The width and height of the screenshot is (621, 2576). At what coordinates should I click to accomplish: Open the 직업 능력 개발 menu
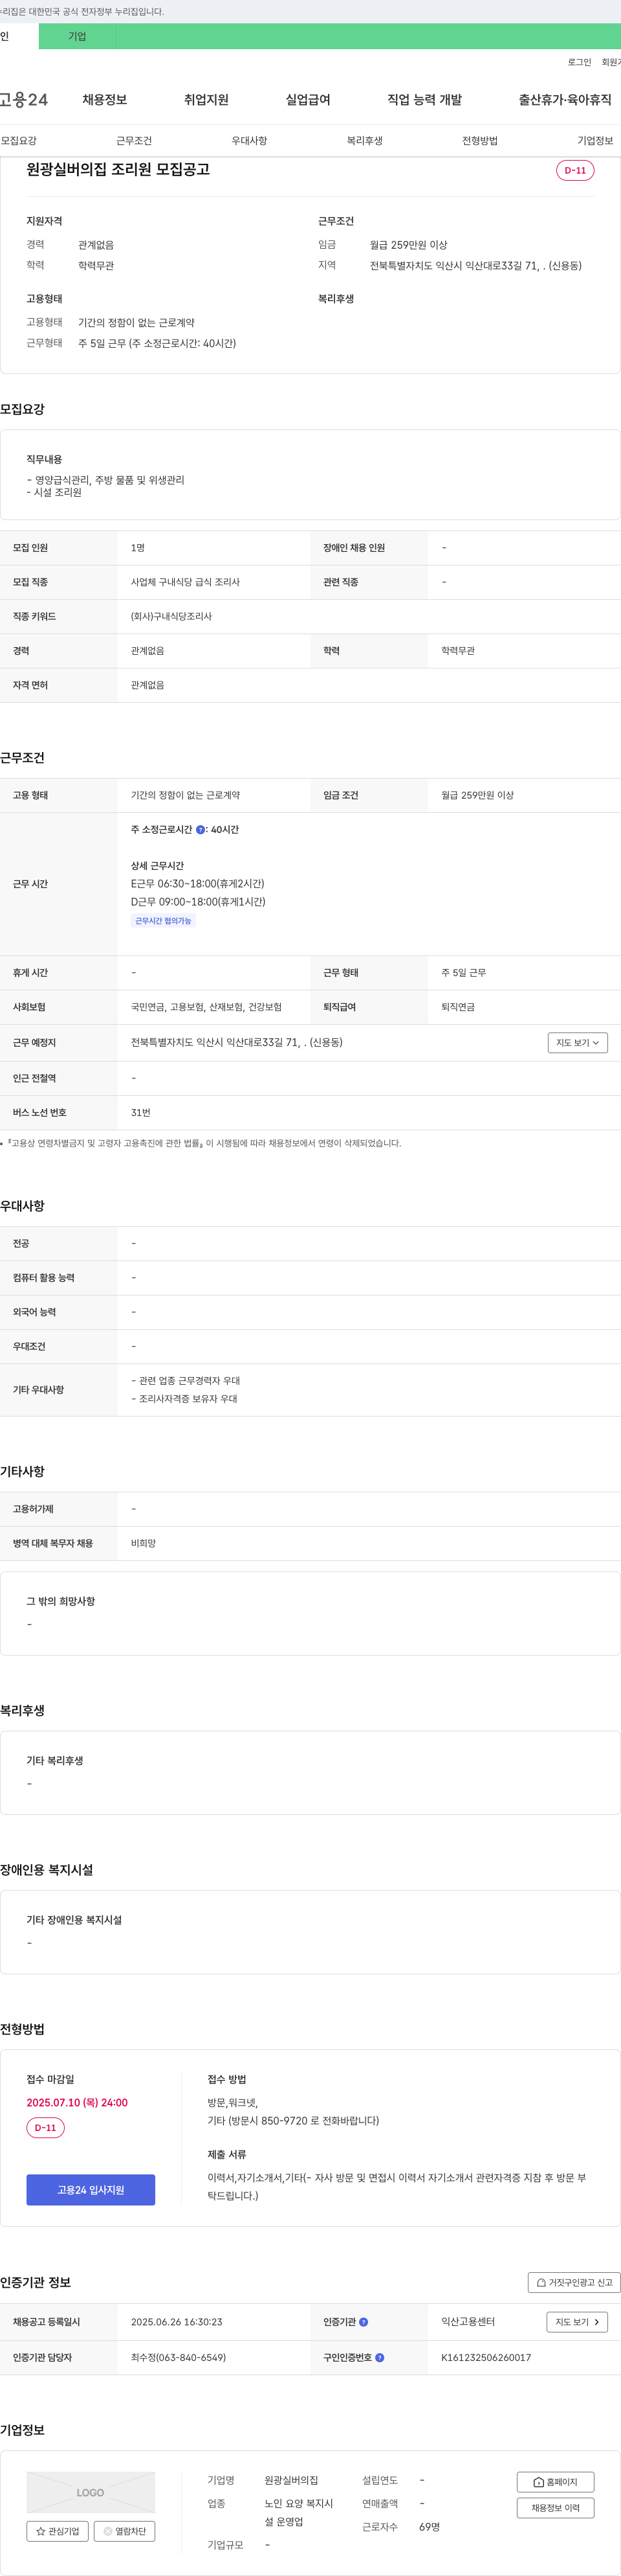pyautogui.click(x=424, y=100)
